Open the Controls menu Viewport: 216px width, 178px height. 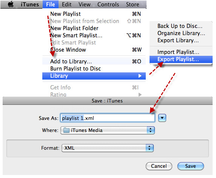108,5
